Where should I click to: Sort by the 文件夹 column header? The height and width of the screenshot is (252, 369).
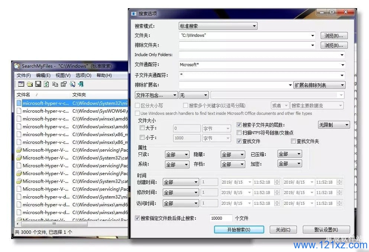coord(99,94)
